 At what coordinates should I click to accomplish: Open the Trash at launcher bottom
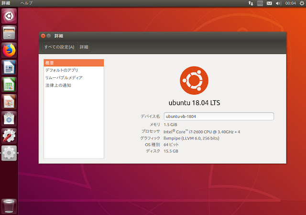click(9, 206)
